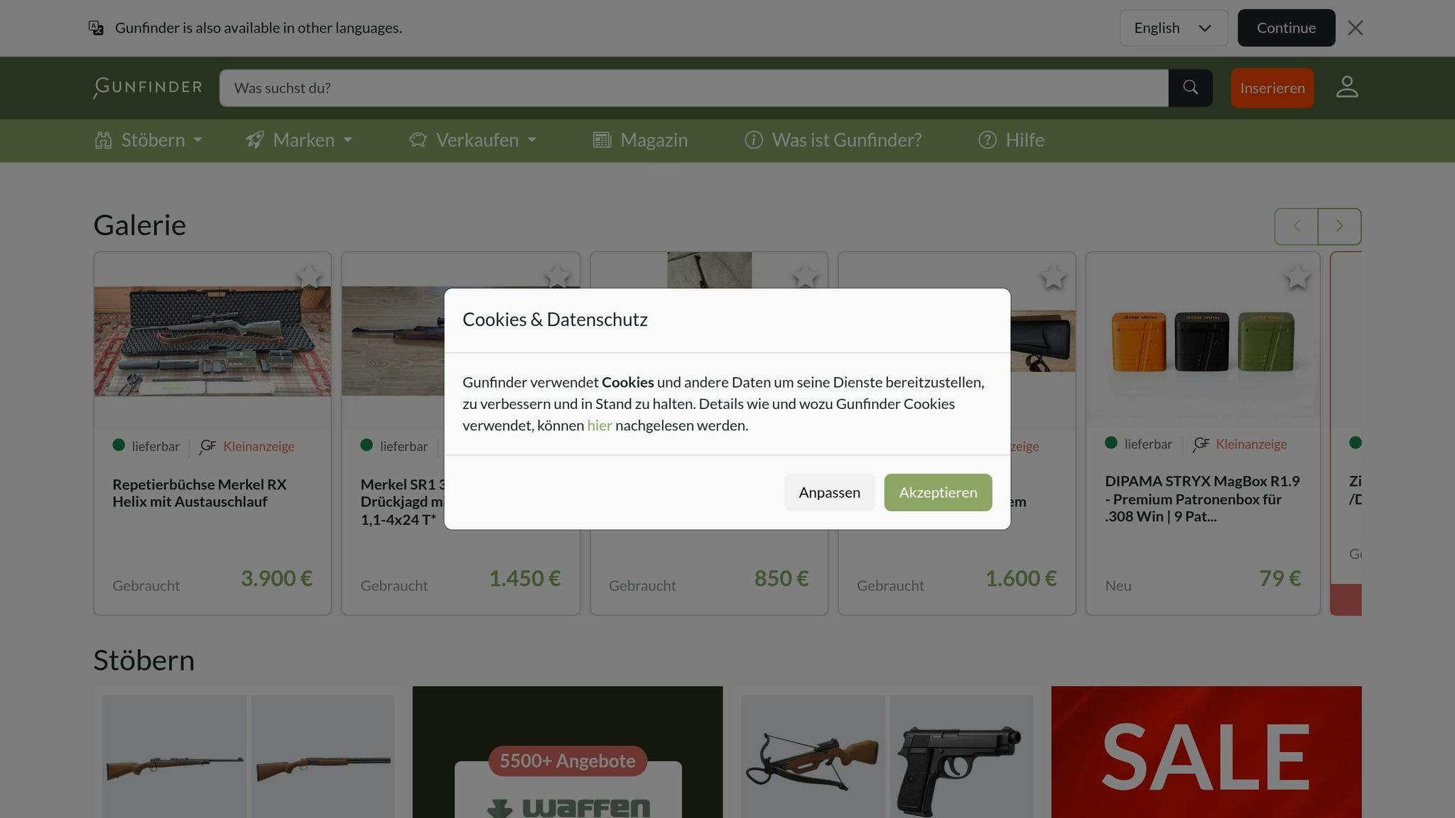Click the Stöbern binoculars icon
Viewport: 1455px width, 818px height.
[104, 140]
